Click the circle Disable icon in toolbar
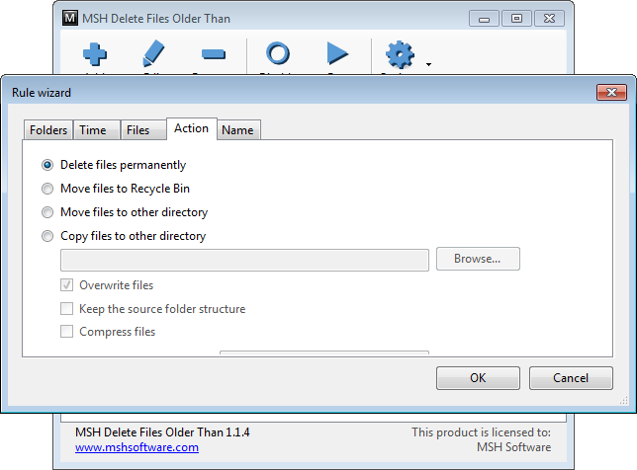Image resolution: width=637 pixels, height=470 pixels. click(x=278, y=53)
